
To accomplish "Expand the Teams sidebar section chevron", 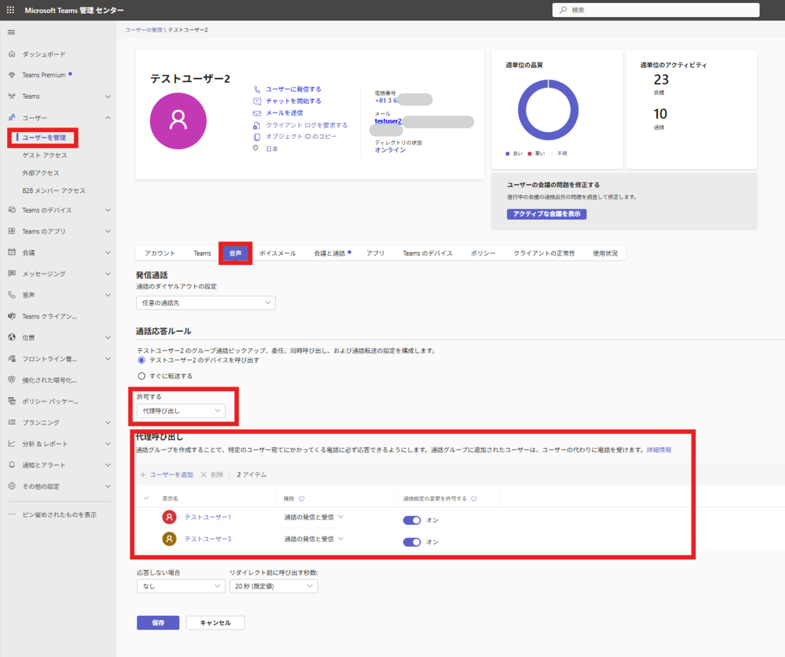I will point(108,96).
